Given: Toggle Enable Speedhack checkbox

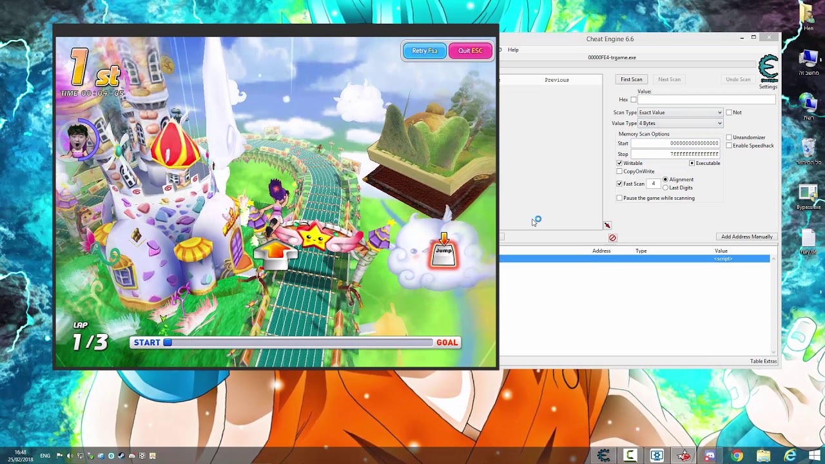Looking at the screenshot, I should 729,146.
